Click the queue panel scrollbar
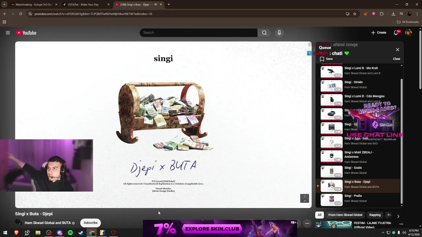Image resolution: width=422 pixels, height=237 pixels. (x=401, y=142)
